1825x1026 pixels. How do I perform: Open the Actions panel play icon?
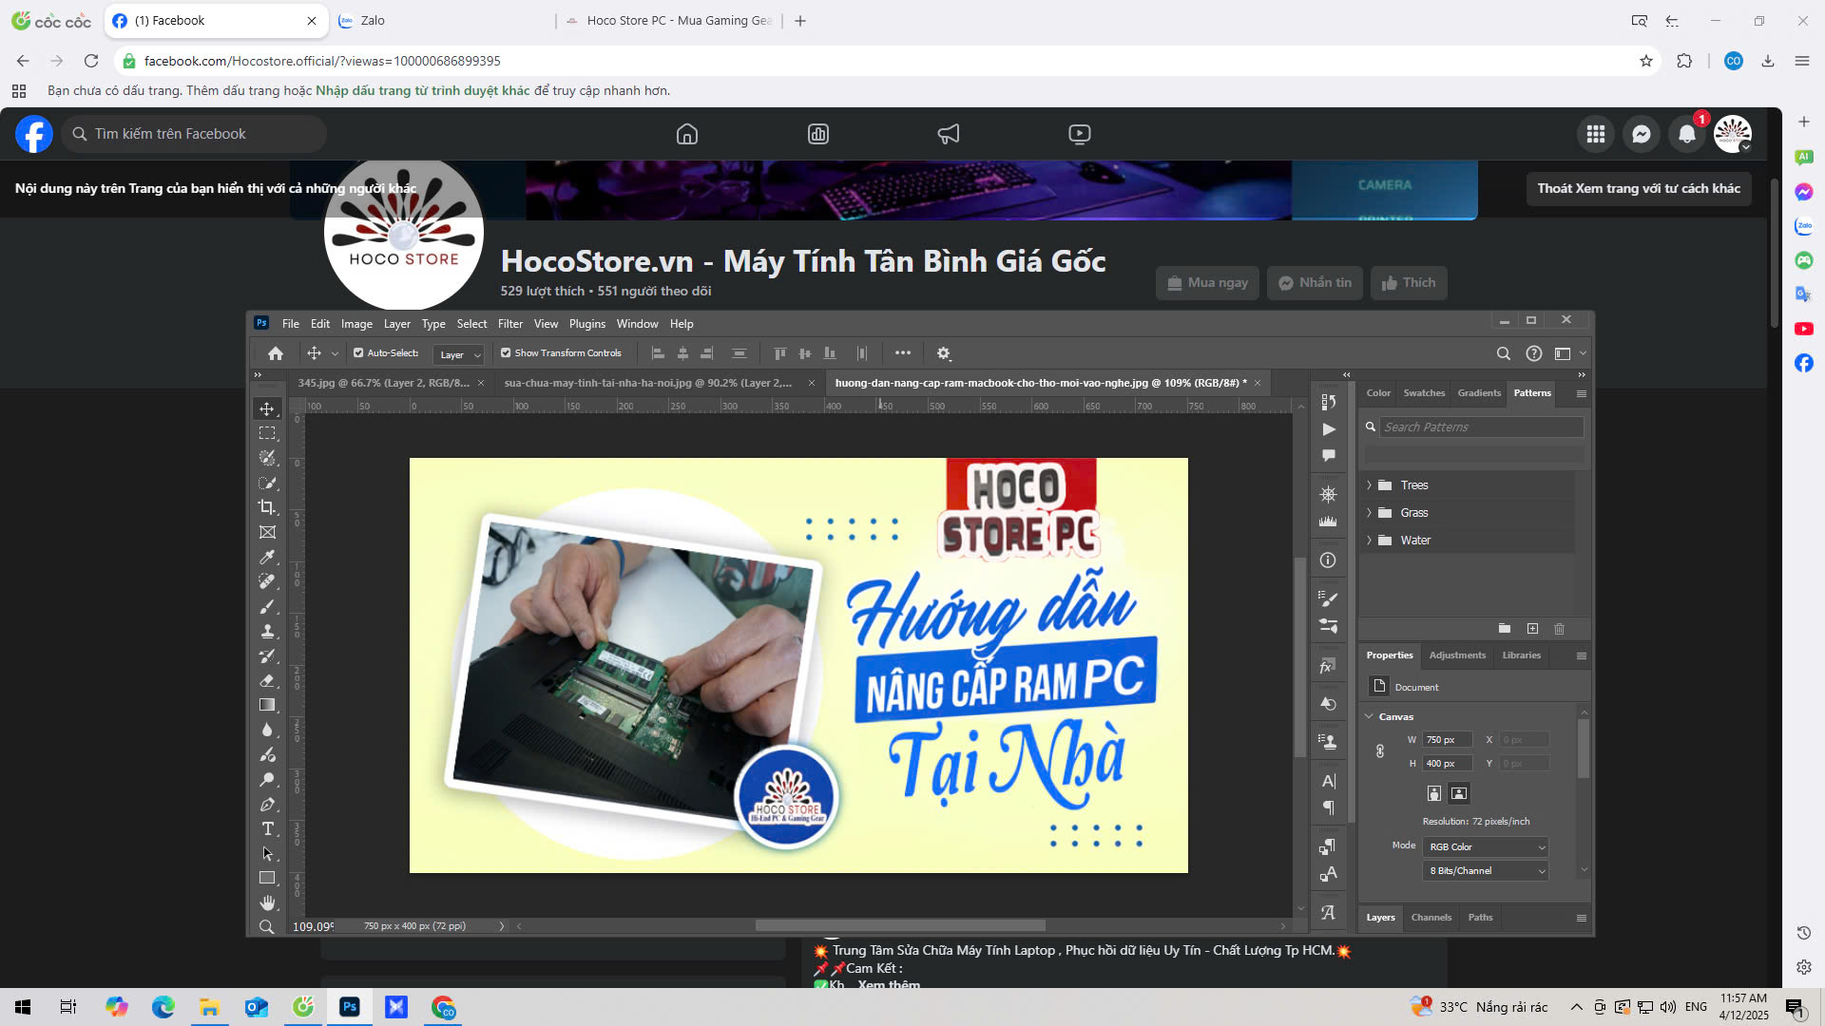point(1328,429)
